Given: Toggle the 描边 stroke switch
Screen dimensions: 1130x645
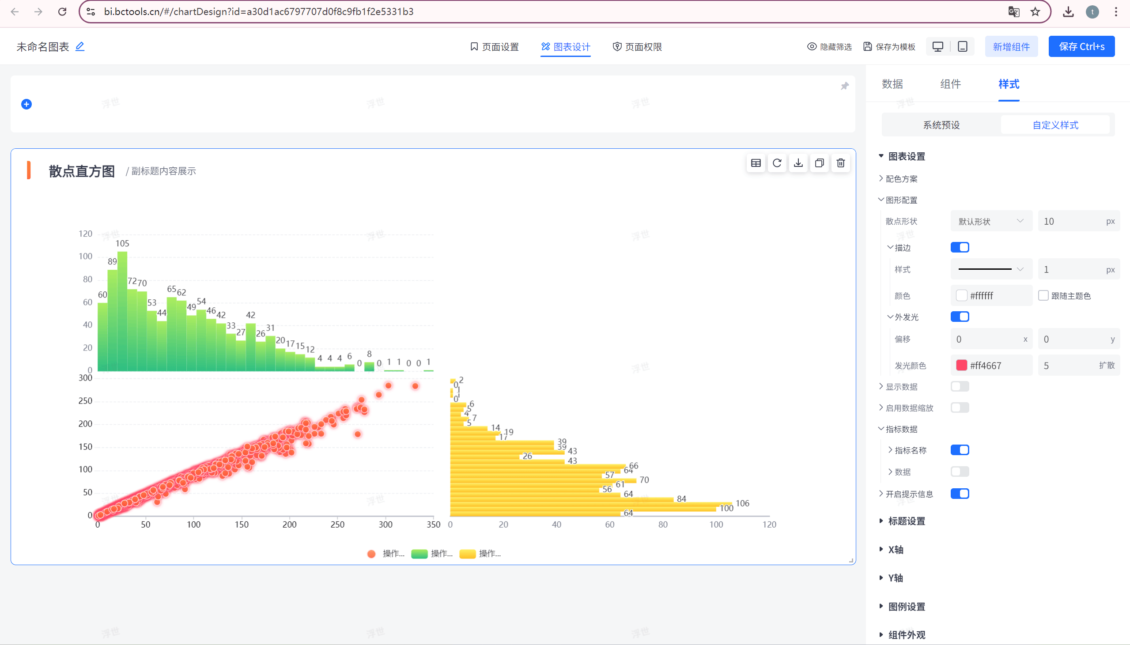Looking at the screenshot, I should [960, 247].
